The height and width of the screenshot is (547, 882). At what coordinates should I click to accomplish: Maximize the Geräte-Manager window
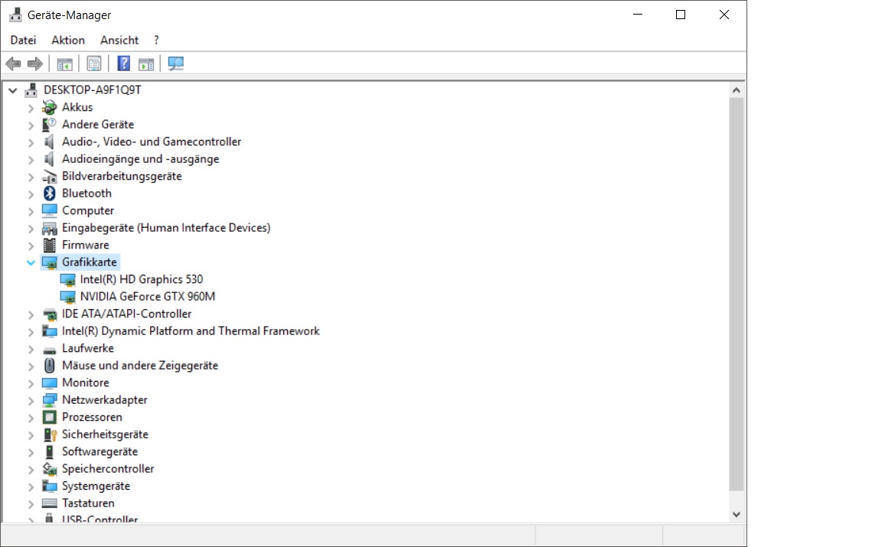tap(681, 15)
